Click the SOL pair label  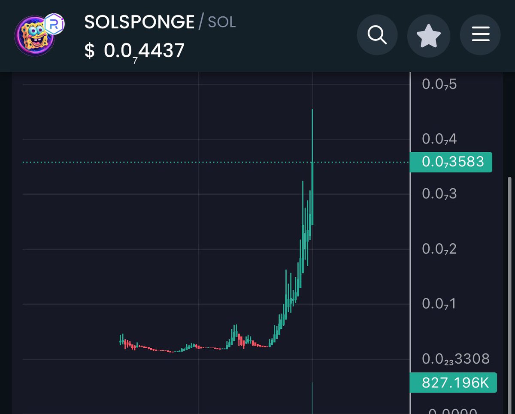tap(222, 23)
